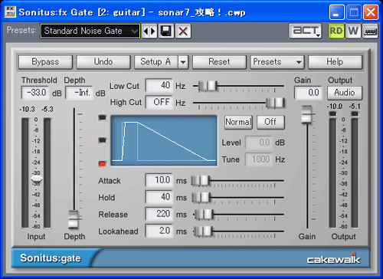Image resolution: width=383 pixels, height=279 pixels.
Task: Click the Lookahead value field 2.0
Action: 159,231
